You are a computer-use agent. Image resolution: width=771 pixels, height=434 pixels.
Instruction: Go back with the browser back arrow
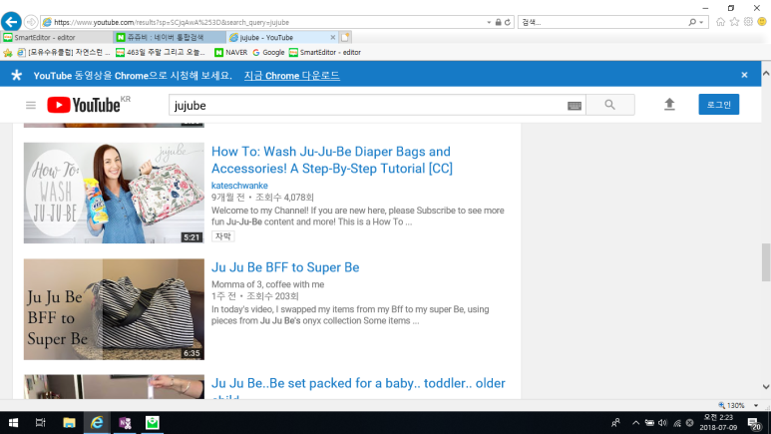[x=11, y=22]
